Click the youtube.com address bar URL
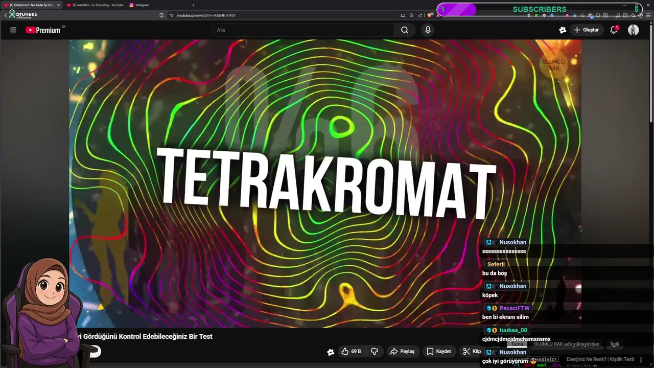Image resolution: width=654 pixels, height=368 pixels. click(206, 15)
